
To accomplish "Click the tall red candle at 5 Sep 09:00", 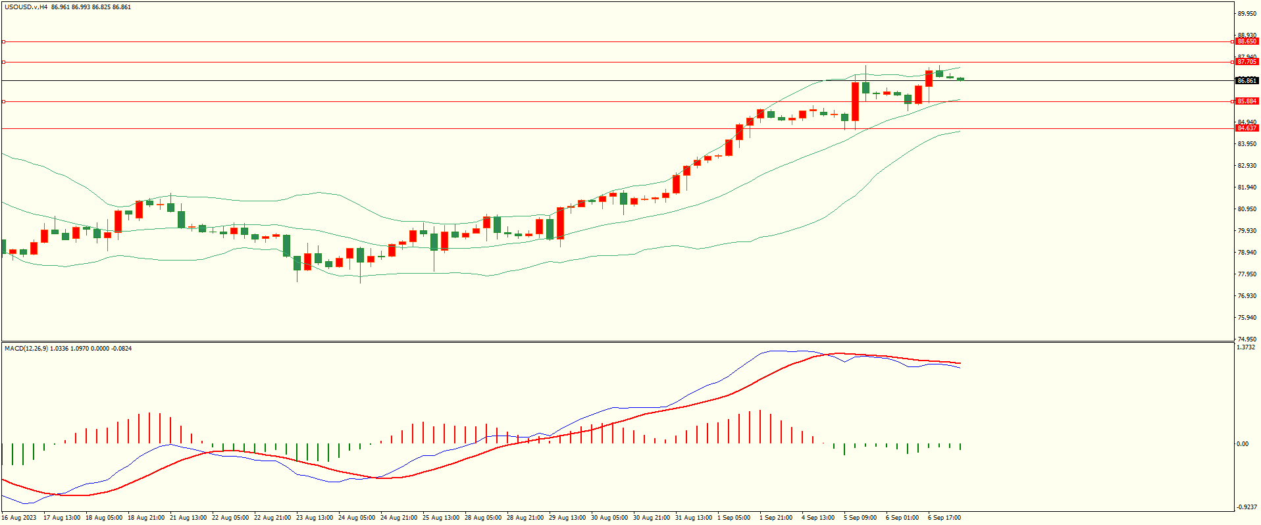I will point(855,101).
